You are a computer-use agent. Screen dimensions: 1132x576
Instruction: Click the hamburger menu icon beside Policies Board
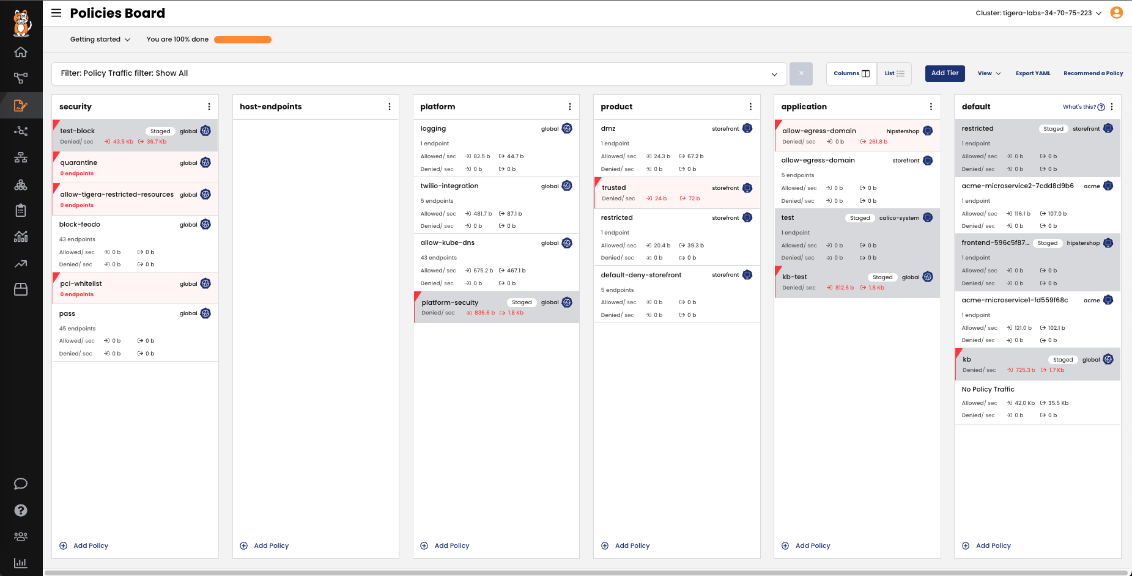click(56, 13)
